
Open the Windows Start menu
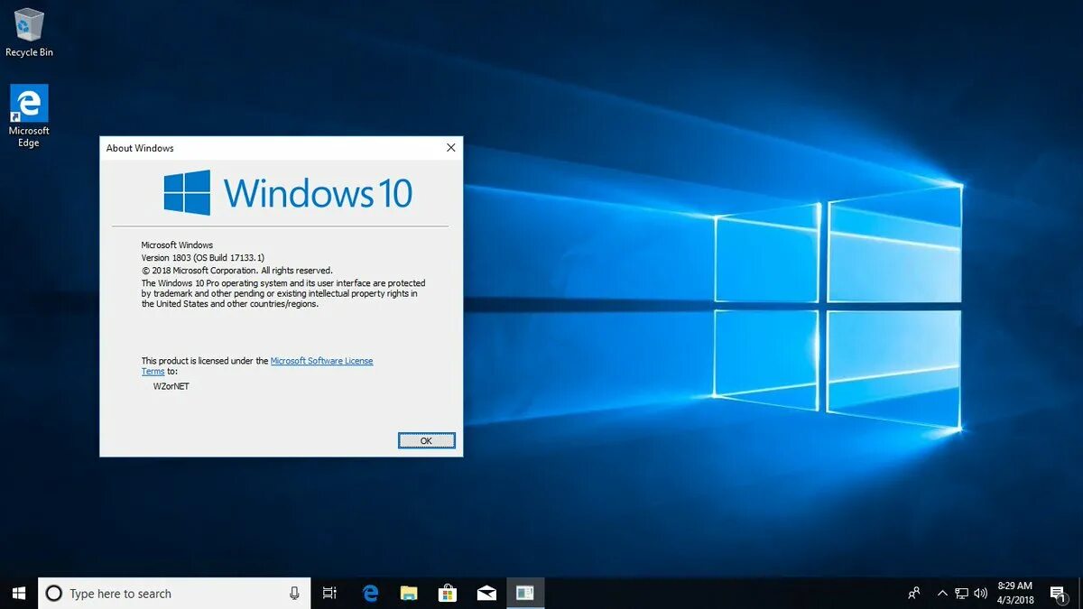pyautogui.click(x=19, y=593)
